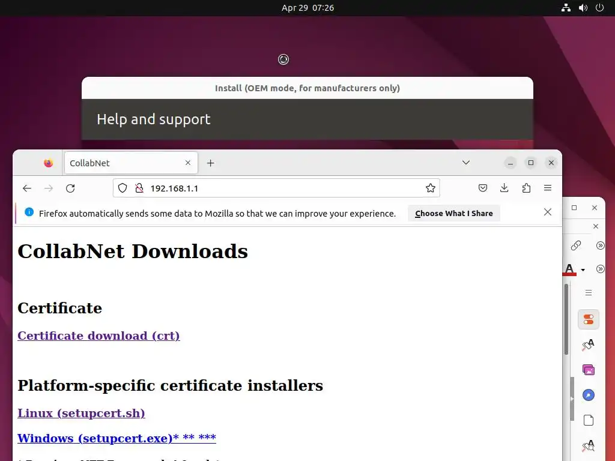Click the network icon in the top bar

[566, 8]
